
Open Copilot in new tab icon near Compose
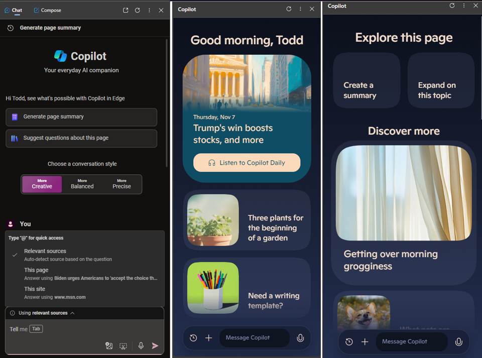[x=126, y=10]
